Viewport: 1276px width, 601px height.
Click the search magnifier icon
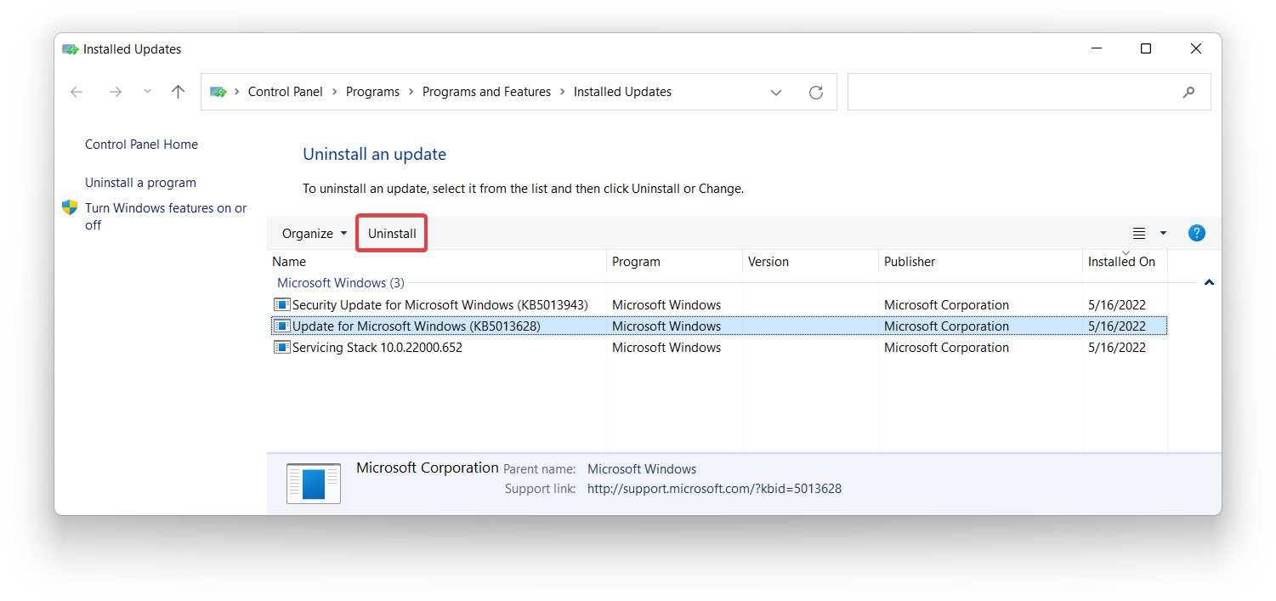tap(1188, 92)
